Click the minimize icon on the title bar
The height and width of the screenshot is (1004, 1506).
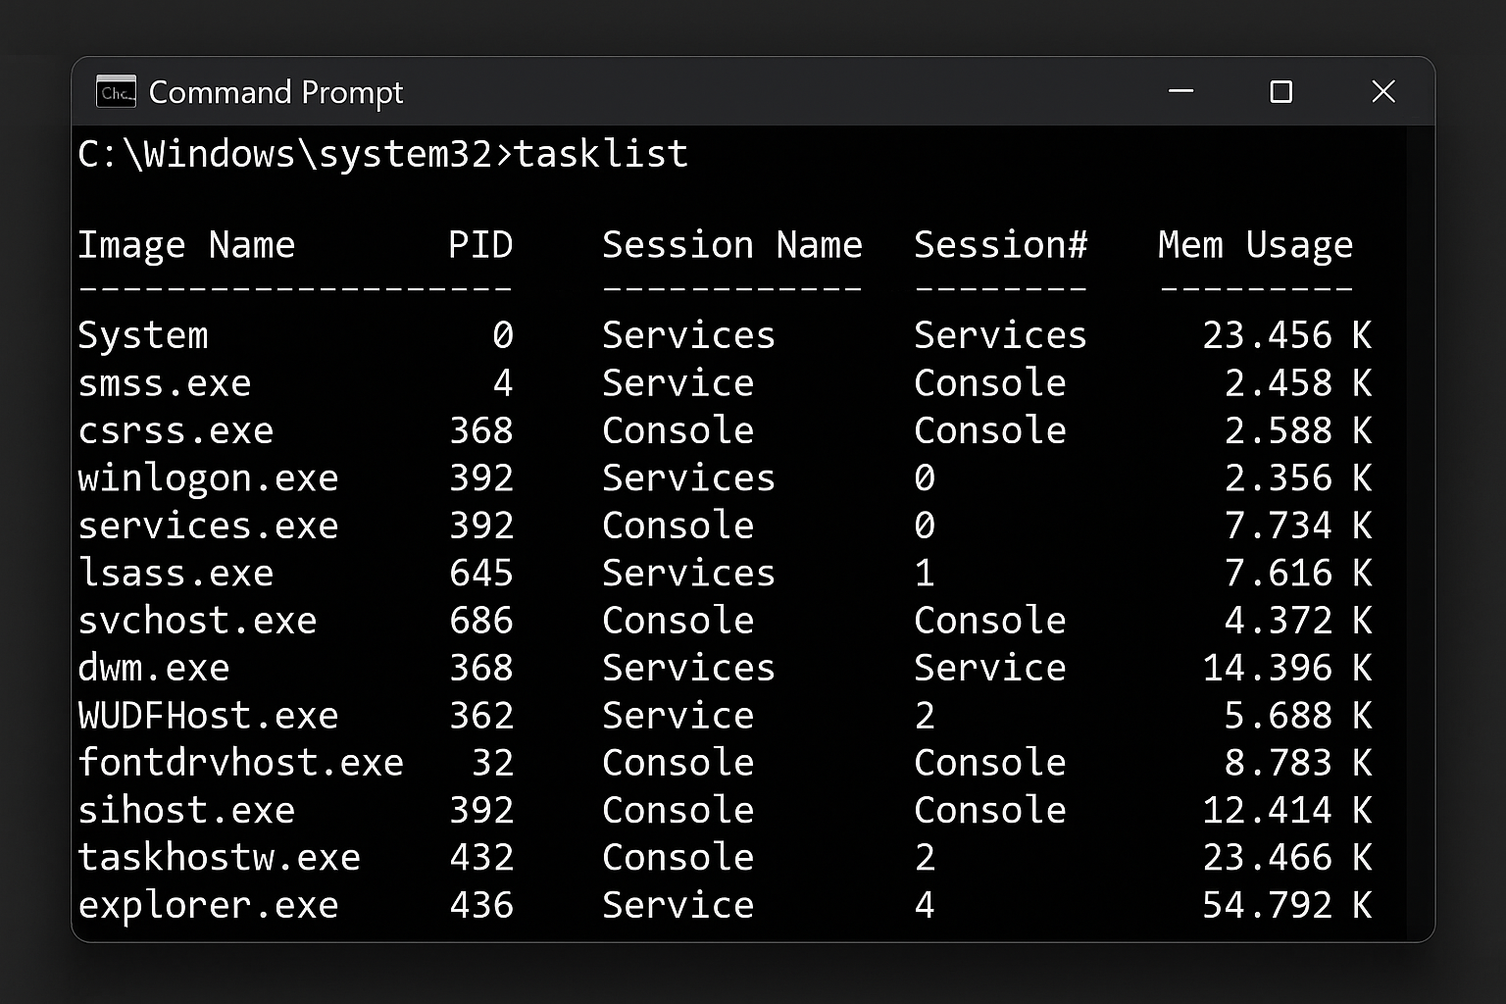[1181, 91]
